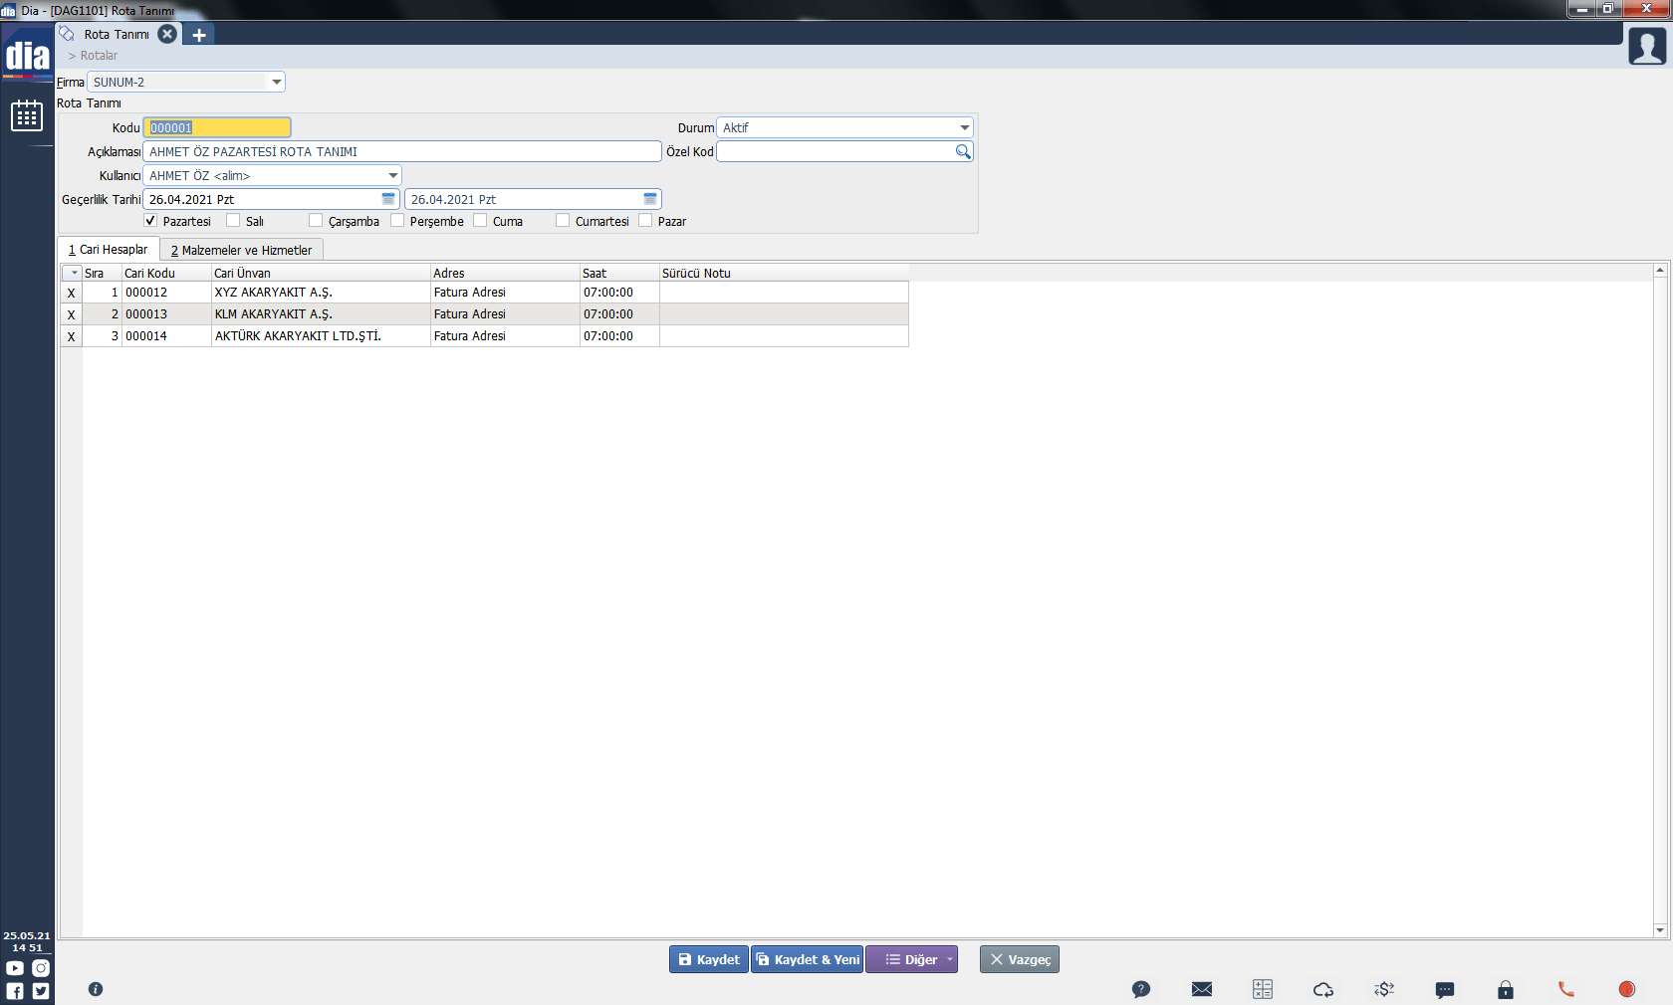Screen dimensions: 1673x1005
Task: Switch to Malzemeler ve Hizmetler tab
Action: pyautogui.click(x=241, y=251)
